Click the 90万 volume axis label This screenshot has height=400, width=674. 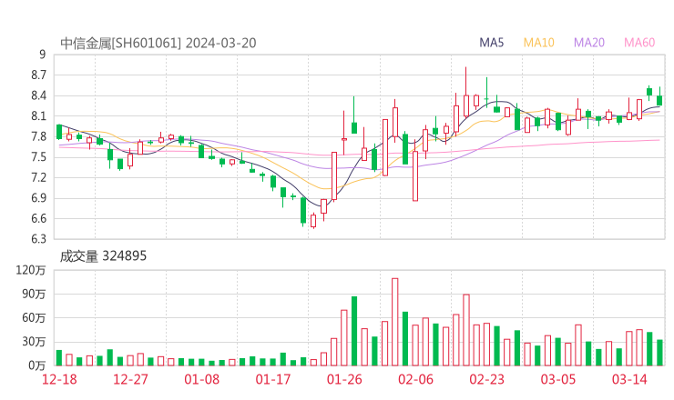click(x=34, y=294)
